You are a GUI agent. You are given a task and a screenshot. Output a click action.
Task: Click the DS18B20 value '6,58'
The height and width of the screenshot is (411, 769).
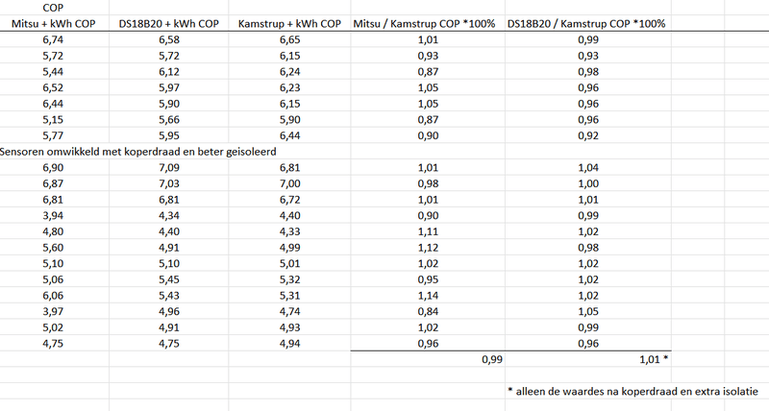point(169,39)
